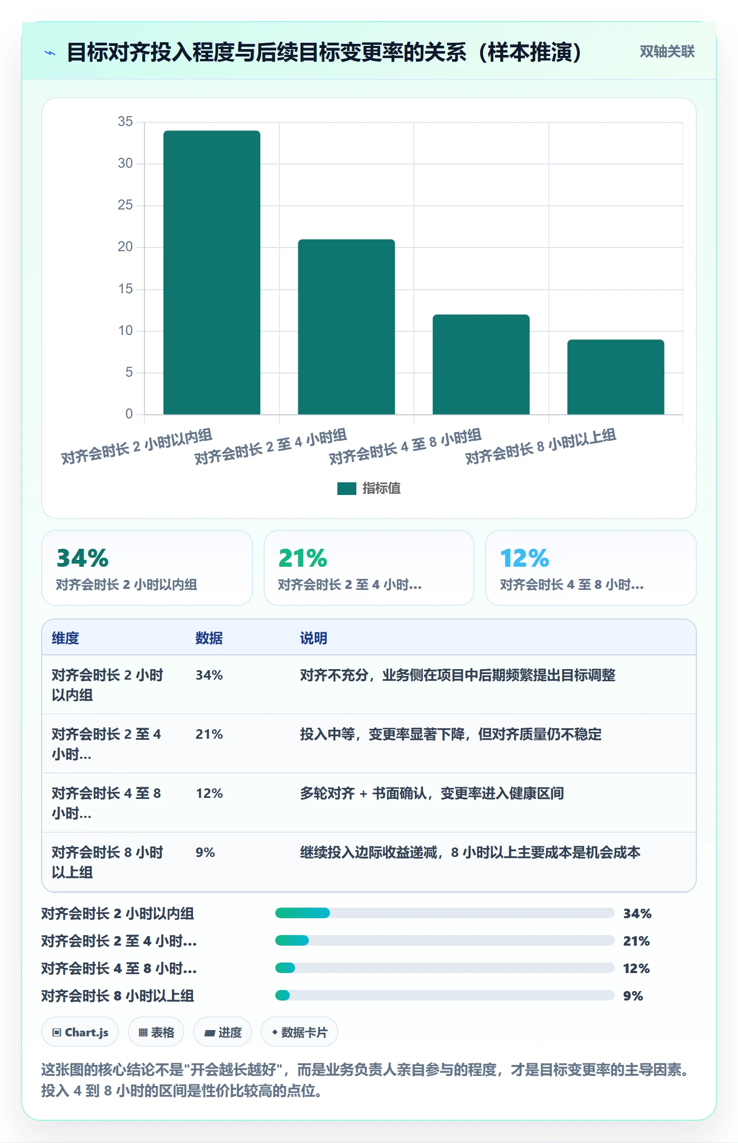
Task: Click the 9% progress bar
Action: [x=445, y=995]
